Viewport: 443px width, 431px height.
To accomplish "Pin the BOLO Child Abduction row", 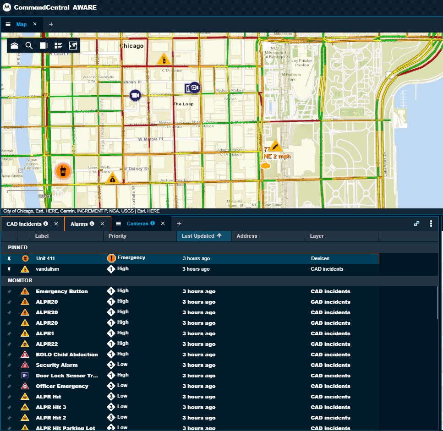I will coord(9,355).
